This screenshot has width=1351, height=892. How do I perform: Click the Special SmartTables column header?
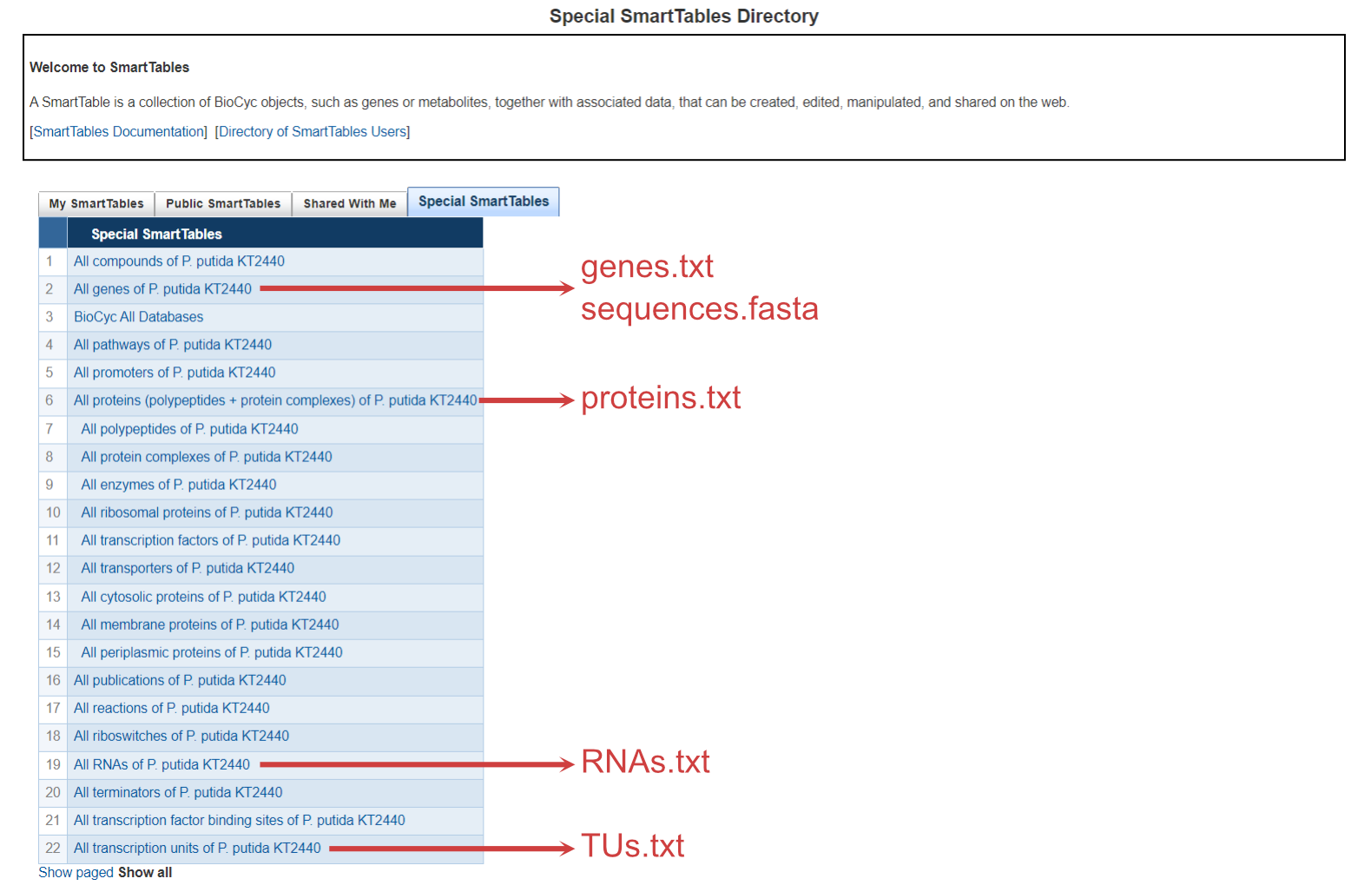156,234
